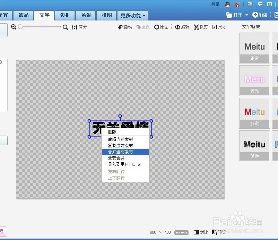This screenshot has width=278, height=240.
Task: Switch to the 文字 tab
Action: pyautogui.click(x=44, y=15)
